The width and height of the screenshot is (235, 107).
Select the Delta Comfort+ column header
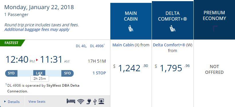click(x=173, y=20)
